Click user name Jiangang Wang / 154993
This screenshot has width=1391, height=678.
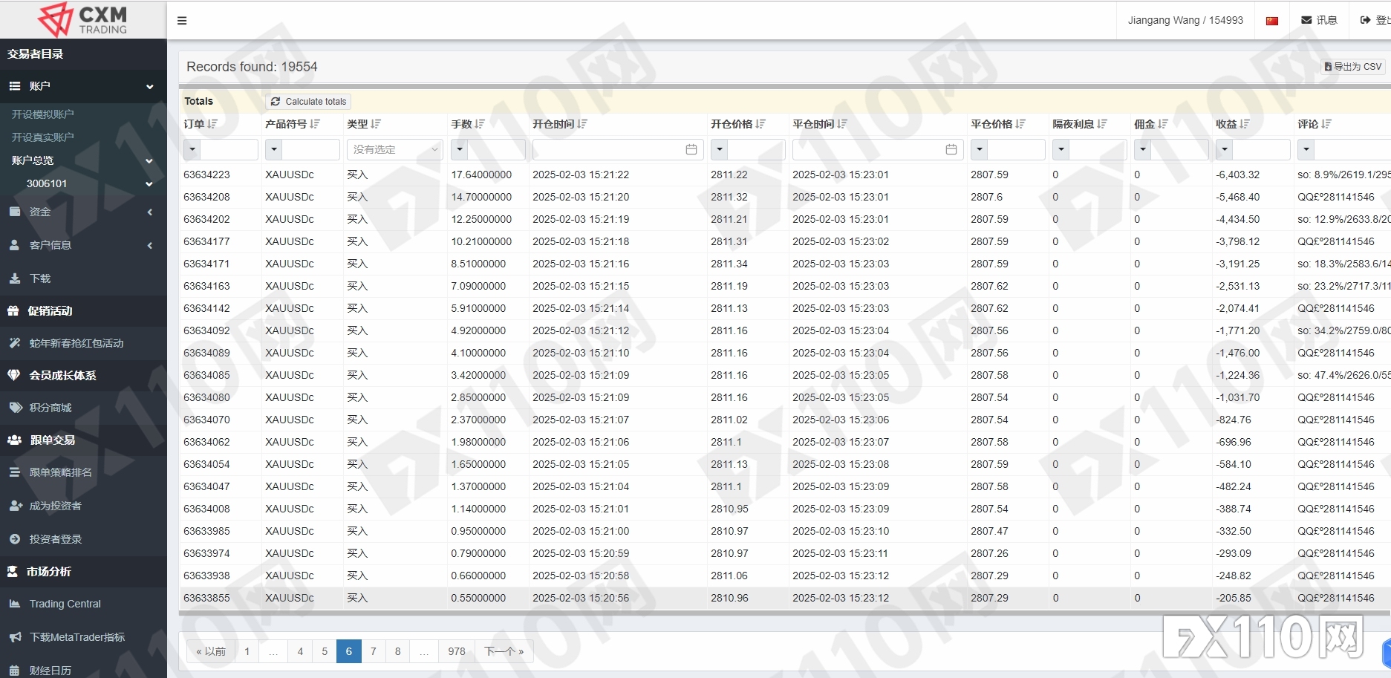tap(1185, 20)
